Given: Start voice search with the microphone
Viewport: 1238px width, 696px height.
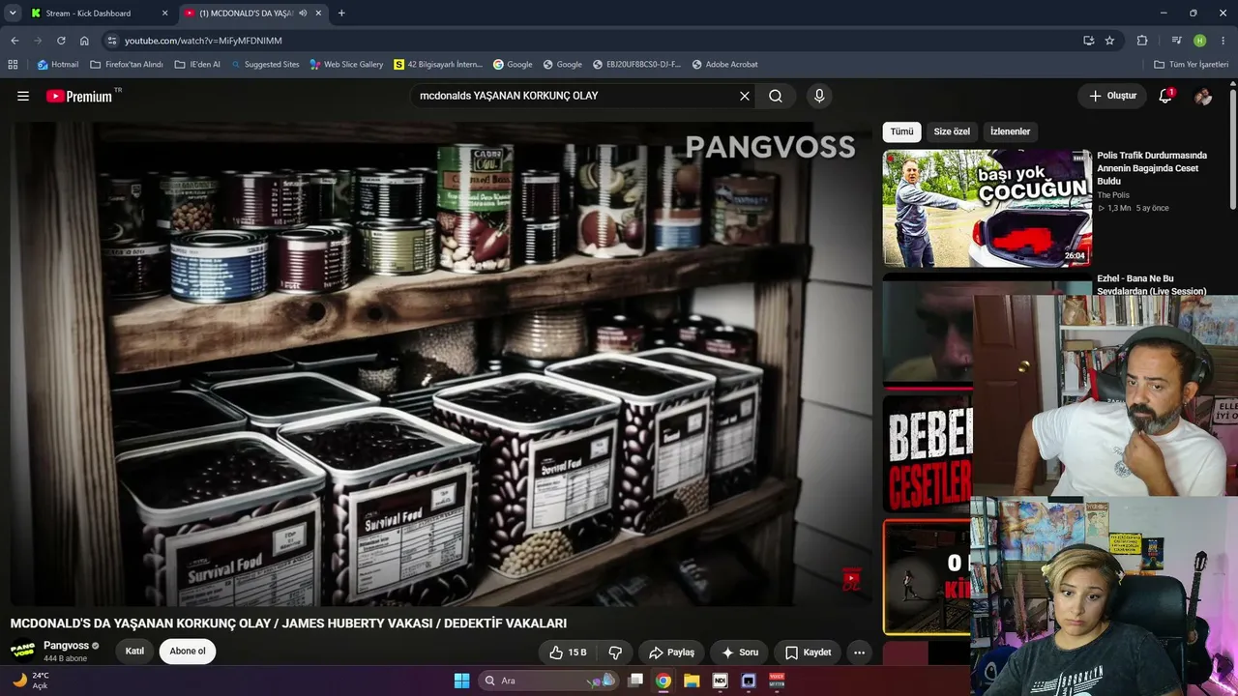Looking at the screenshot, I should tap(819, 96).
